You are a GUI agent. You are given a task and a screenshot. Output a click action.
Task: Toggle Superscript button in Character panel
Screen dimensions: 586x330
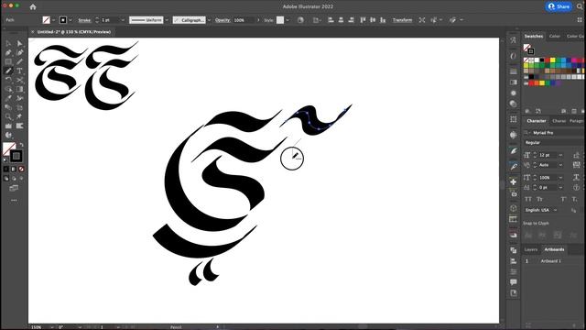[563, 199]
